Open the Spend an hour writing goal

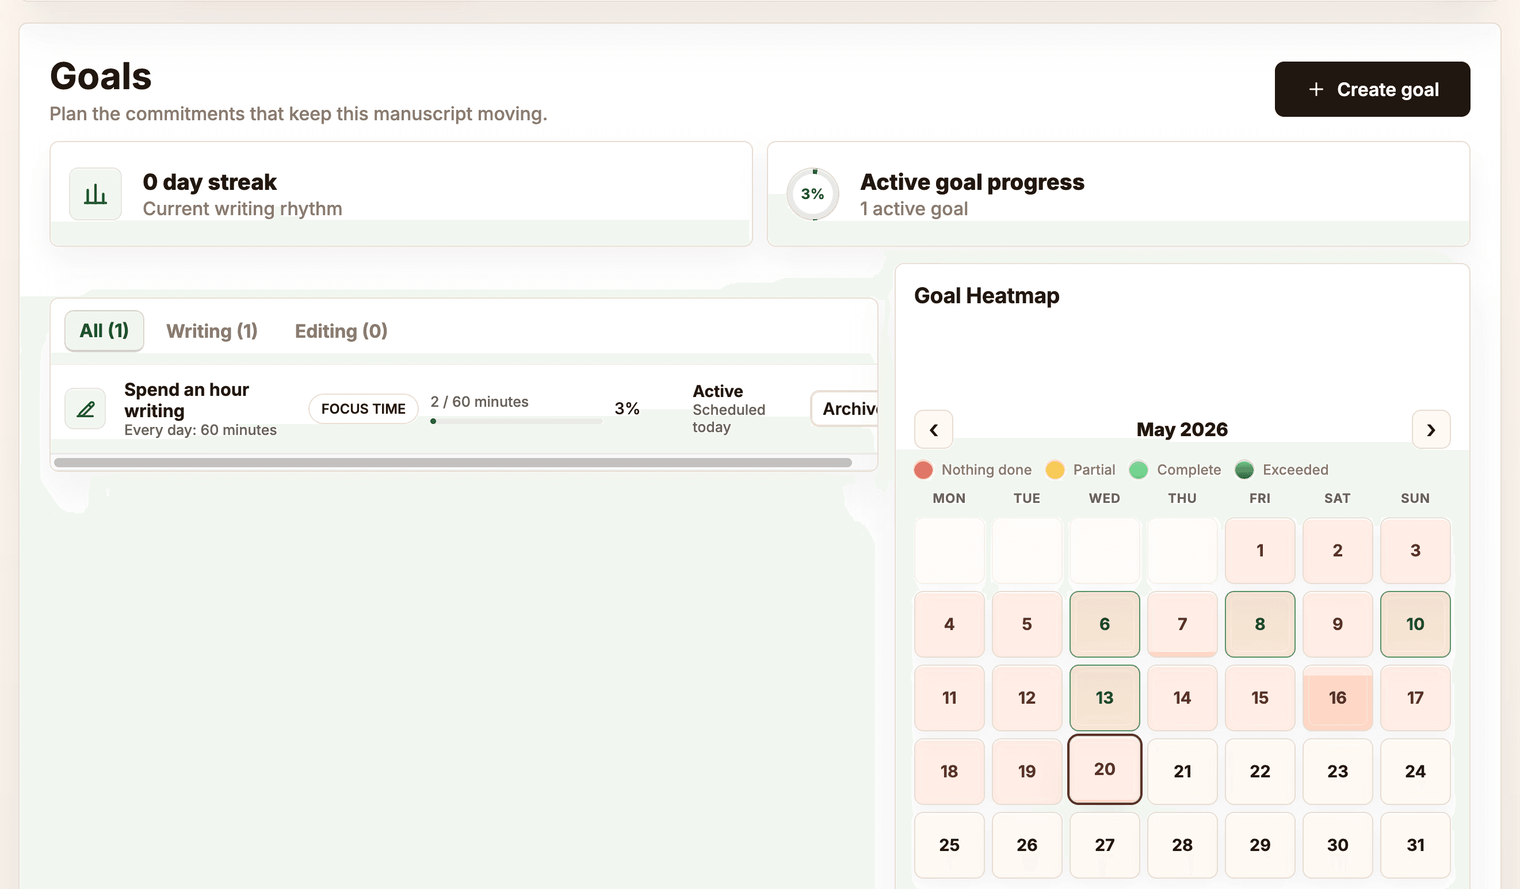click(186, 400)
